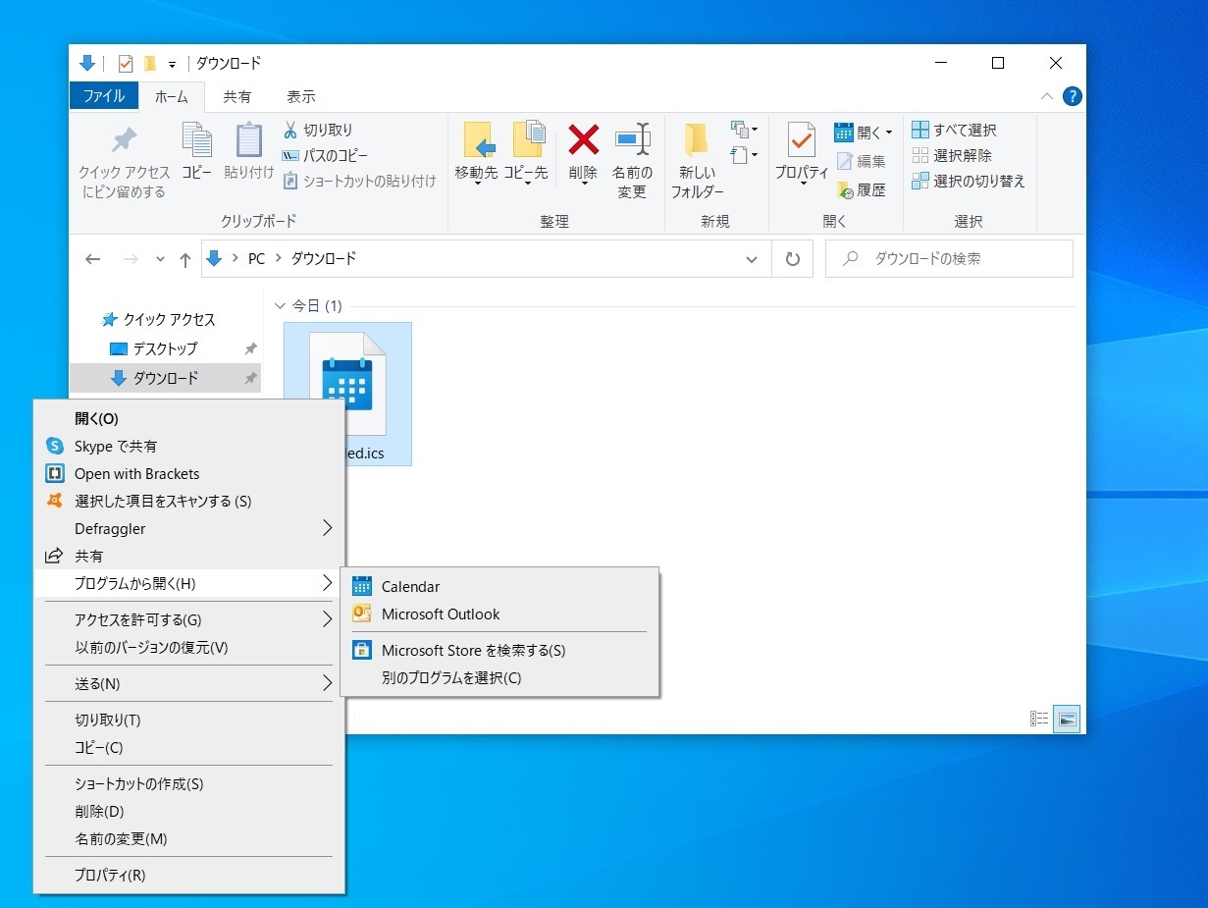Viewport: 1208px width, 908px height.
Task: Choose Calendar from the Open With submenu
Action: click(x=410, y=587)
